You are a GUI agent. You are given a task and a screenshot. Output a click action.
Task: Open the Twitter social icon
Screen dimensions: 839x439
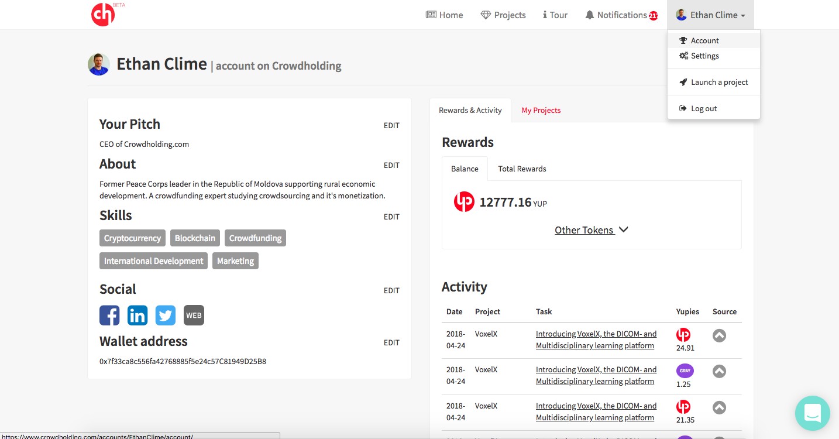[x=166, y=315]
